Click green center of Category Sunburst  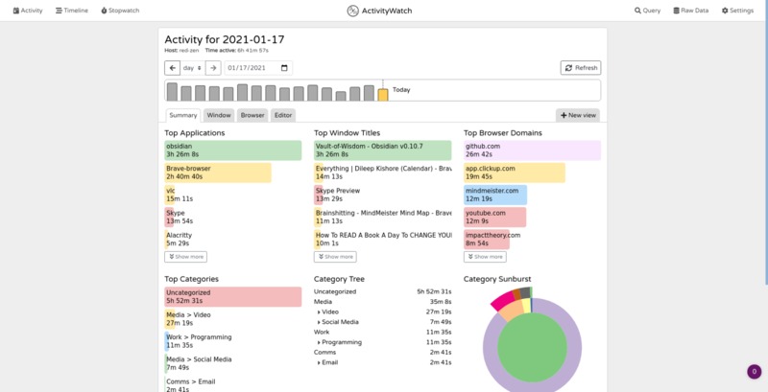(x=533, y=347)
